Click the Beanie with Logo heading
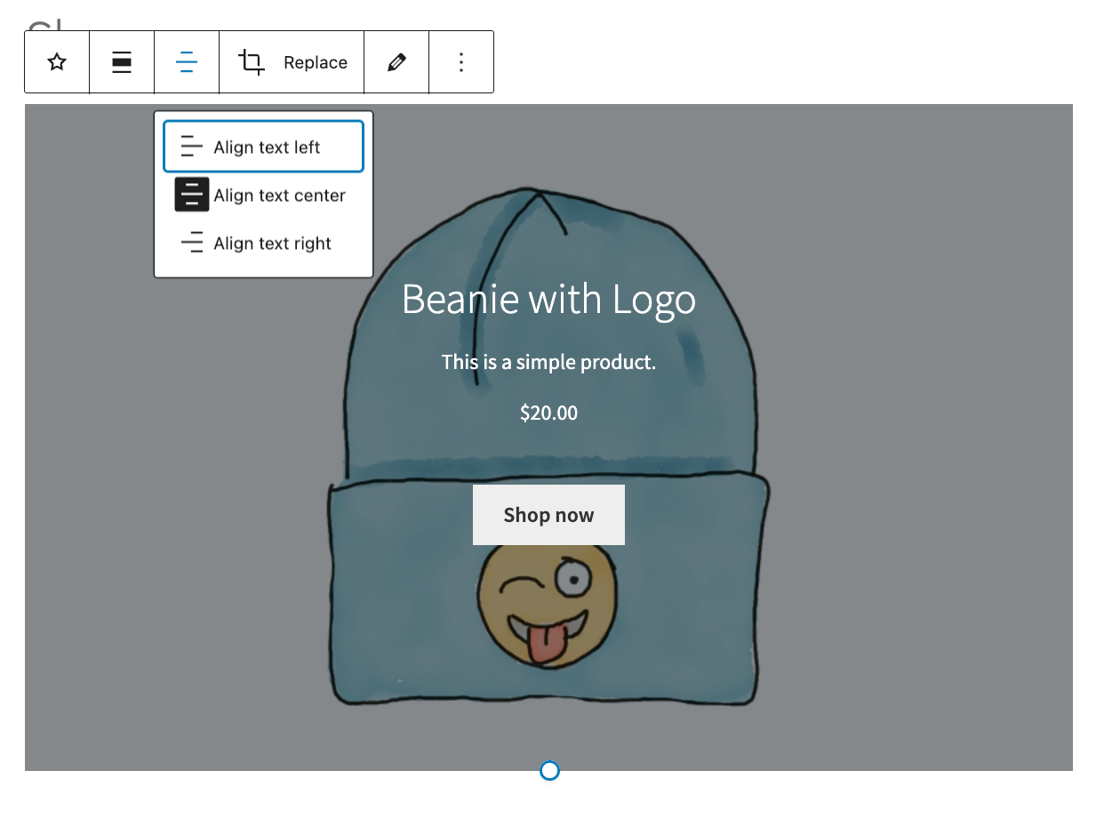Screen dimensions: 1104x835 pos(548,298)
